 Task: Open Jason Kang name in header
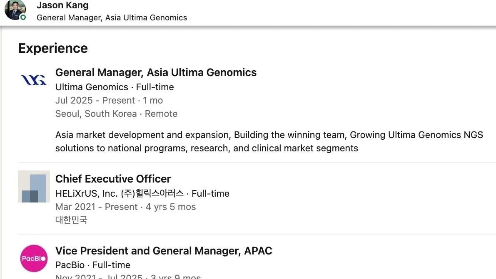pyautogui.click(x=62, y=5)
